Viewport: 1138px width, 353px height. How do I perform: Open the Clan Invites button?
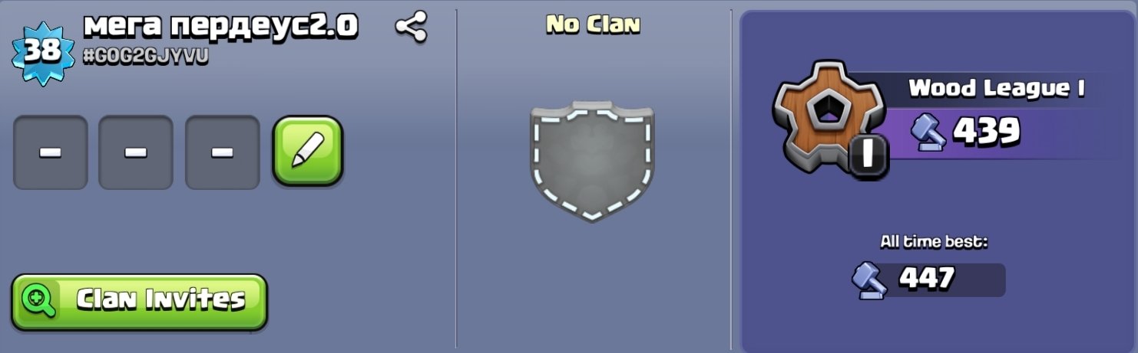pyautogui.click(x=139, y=302)
